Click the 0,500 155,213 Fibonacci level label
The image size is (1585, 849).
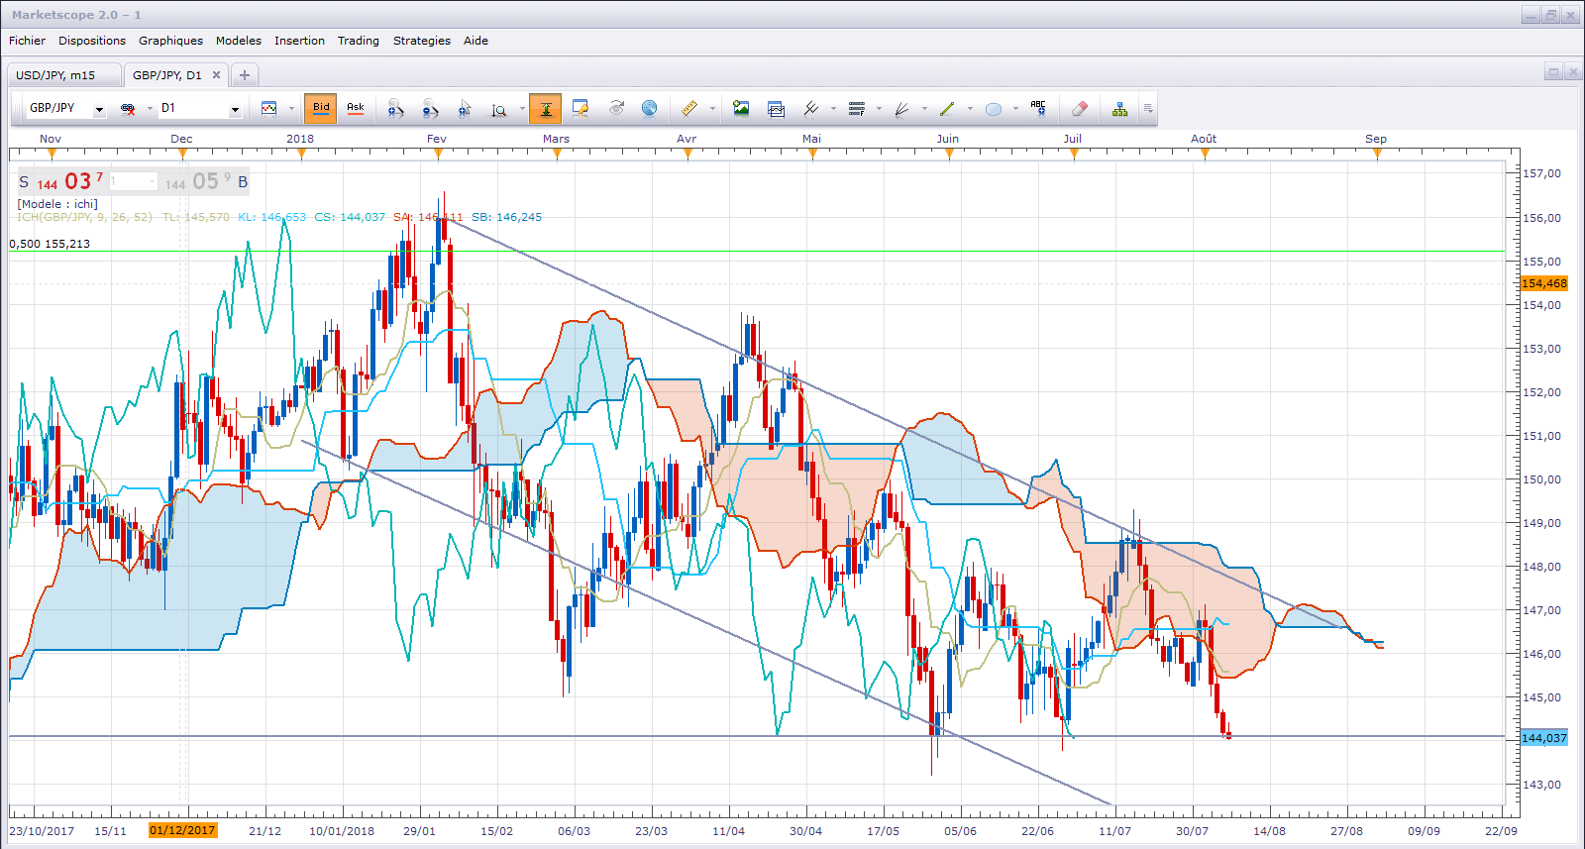coord(50,244)
